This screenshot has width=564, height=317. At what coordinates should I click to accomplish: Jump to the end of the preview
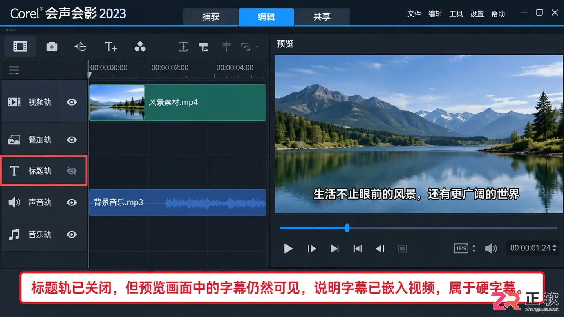coord(334,249)
